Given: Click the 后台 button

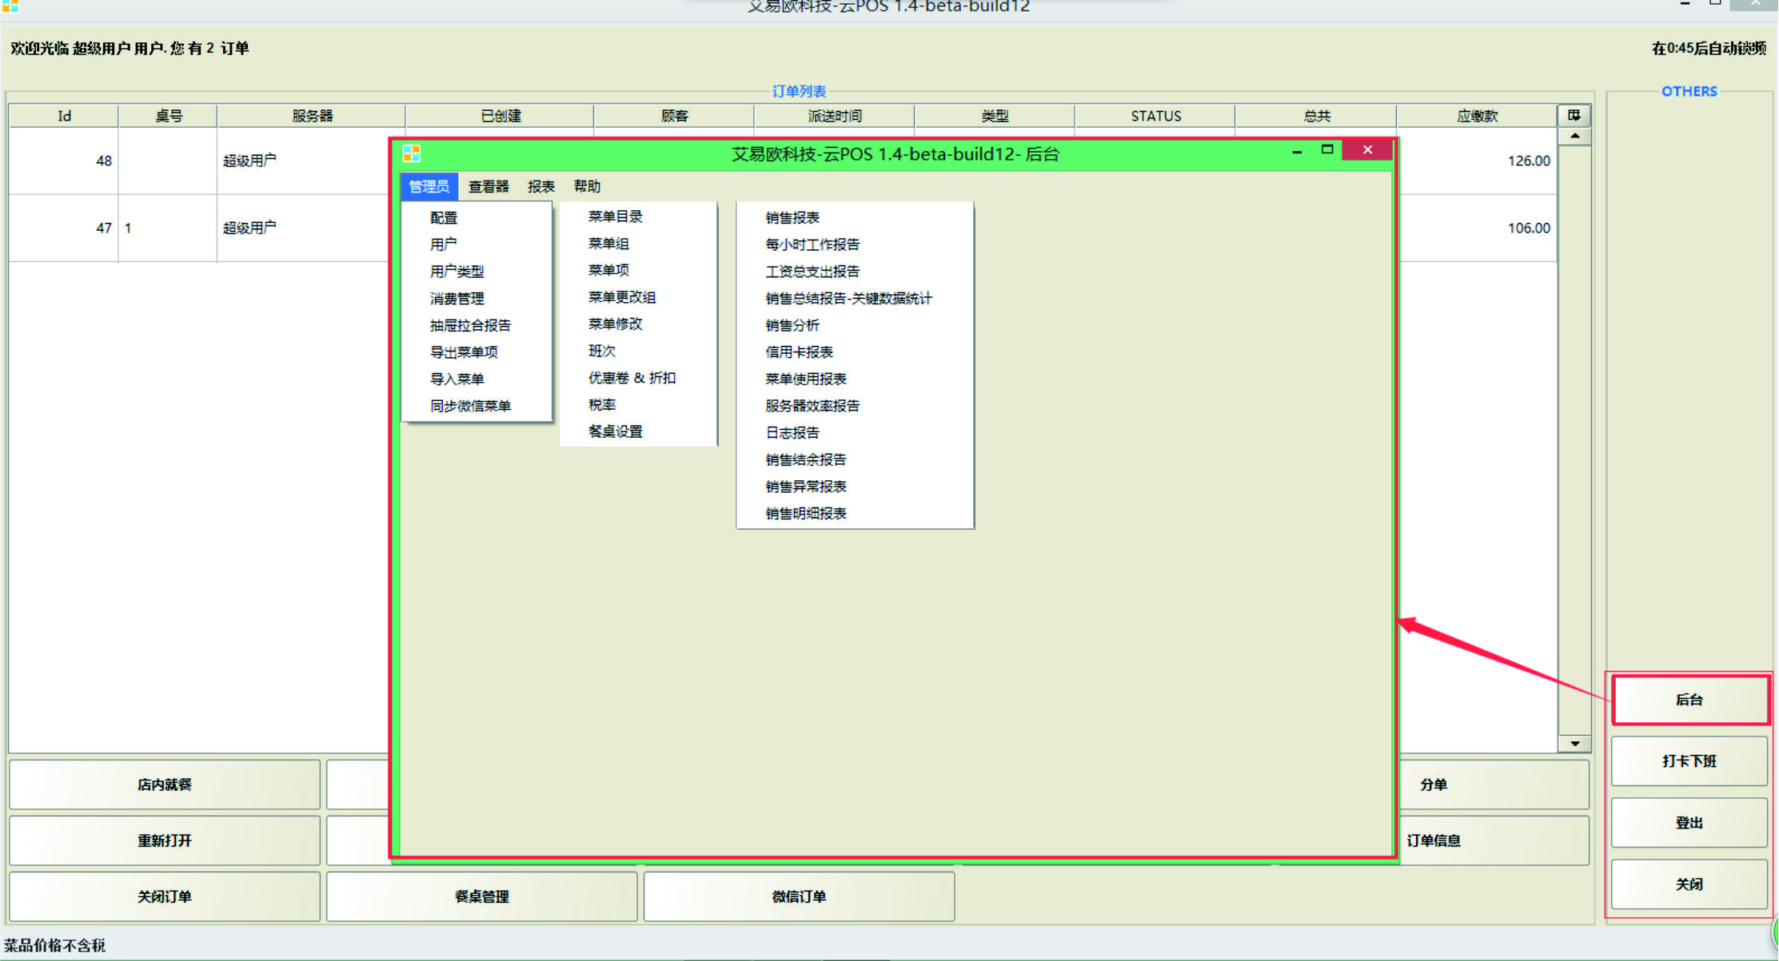Looking at the screenshot, I should point(1689,700).
